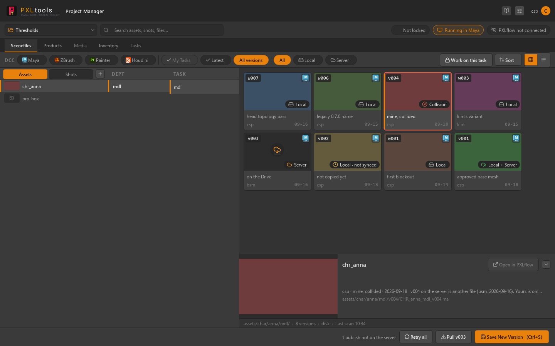Screen dimensions: 555x346
Task: Toggle the ZBrush DCC filter
Action: pyautogui.click(x=66, y=60)
